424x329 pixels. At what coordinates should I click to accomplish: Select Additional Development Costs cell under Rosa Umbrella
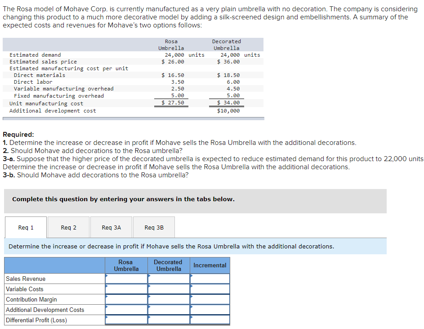point(126,310)
